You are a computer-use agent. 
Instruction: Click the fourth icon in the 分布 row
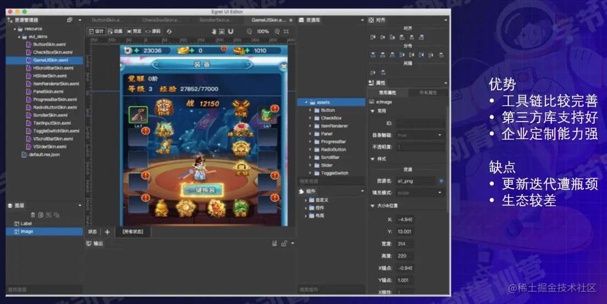pos(402,54)
